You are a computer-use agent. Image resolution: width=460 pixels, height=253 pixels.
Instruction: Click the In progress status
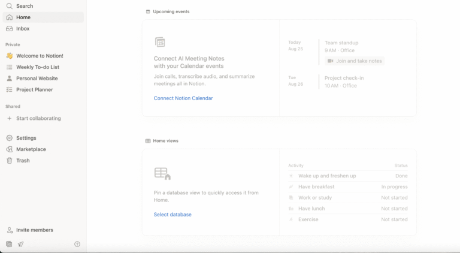pyautogui.click(x=394, y=186)
